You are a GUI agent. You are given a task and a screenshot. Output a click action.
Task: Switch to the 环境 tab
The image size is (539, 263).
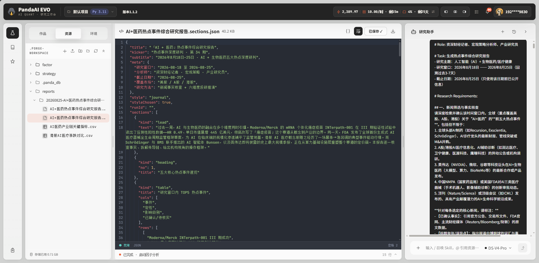[x=94, y=33]
